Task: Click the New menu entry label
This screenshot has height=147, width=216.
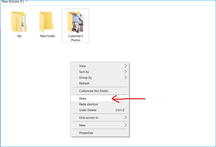Action: pyautogui.click(x=82, y=125)
